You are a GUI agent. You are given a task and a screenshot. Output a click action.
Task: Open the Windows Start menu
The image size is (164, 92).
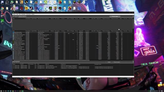1,91
